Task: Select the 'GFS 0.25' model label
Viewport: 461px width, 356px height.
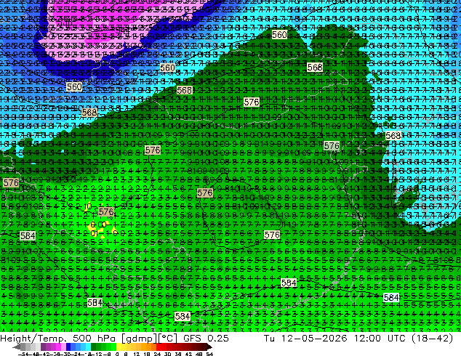Action: (206, 338)
